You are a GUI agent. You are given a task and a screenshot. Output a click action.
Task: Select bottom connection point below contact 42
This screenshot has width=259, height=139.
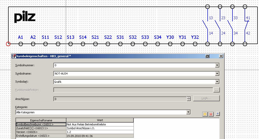[245, 44]
